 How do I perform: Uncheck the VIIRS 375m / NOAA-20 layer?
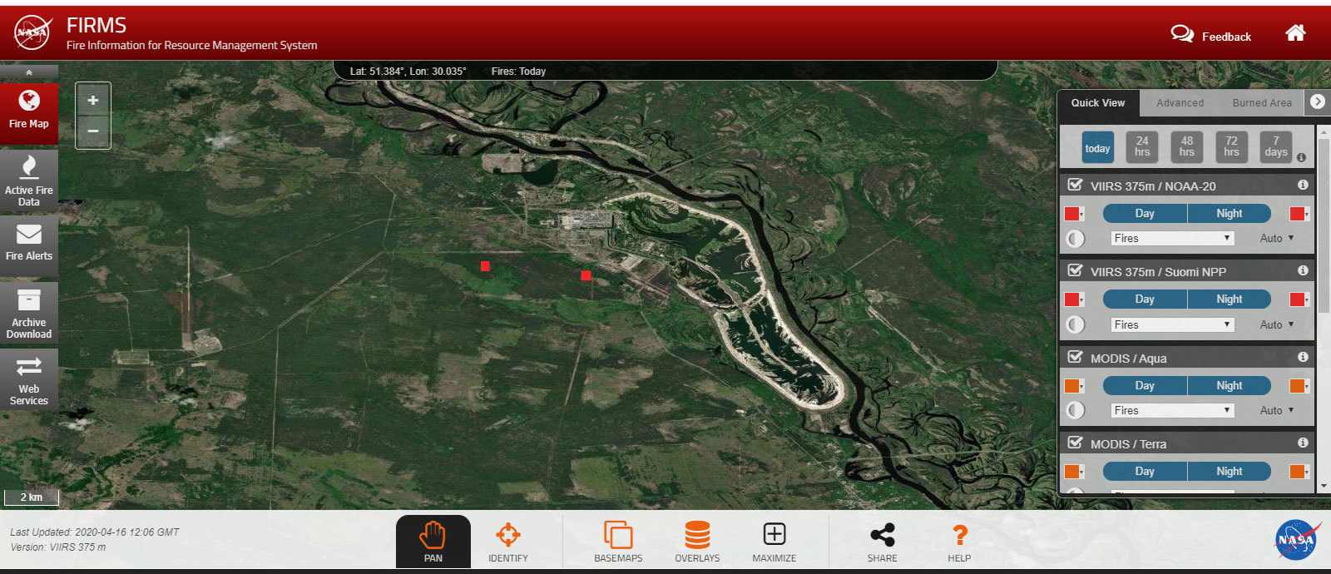pyautogui.click(x=1075, y=185)
